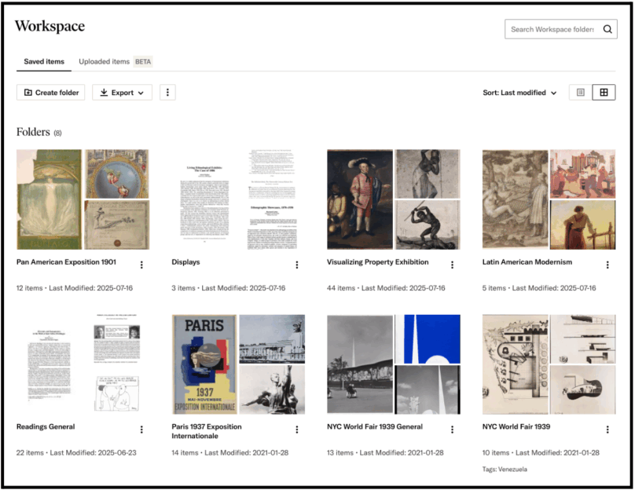
Task: Click the search magnifier icon
Action: [607, 30]
